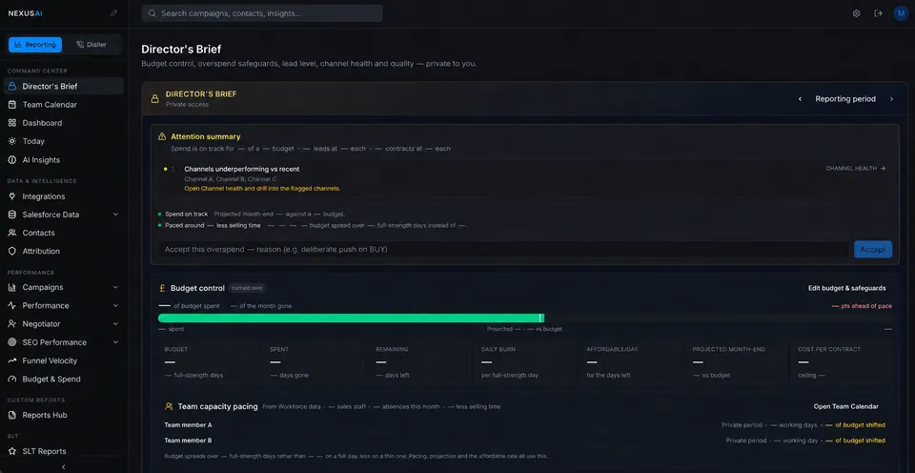Click the green budget spent progress bar
This screenshot has height=473, width=915.
click(x=352, y=319)
